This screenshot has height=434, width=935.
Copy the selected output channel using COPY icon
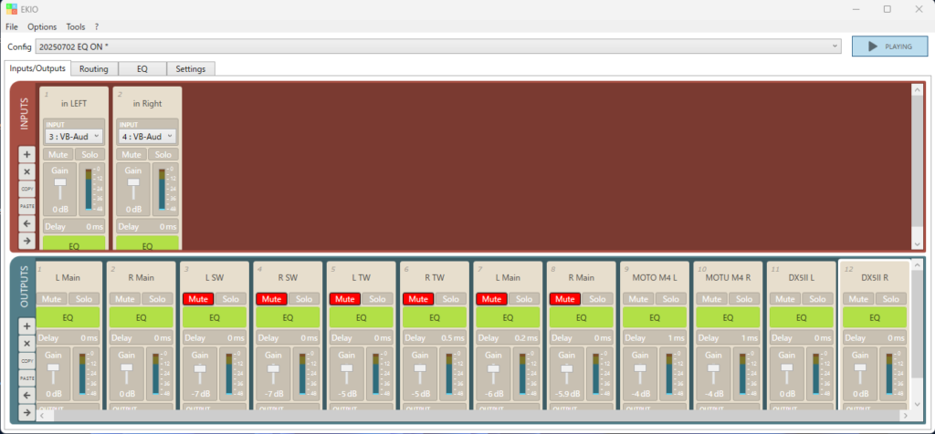click(26, 361)
